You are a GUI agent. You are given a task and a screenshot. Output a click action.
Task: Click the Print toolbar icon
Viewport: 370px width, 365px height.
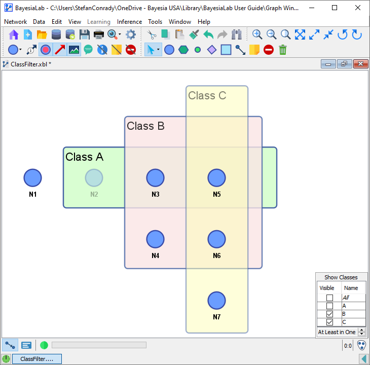click(98, 34)
